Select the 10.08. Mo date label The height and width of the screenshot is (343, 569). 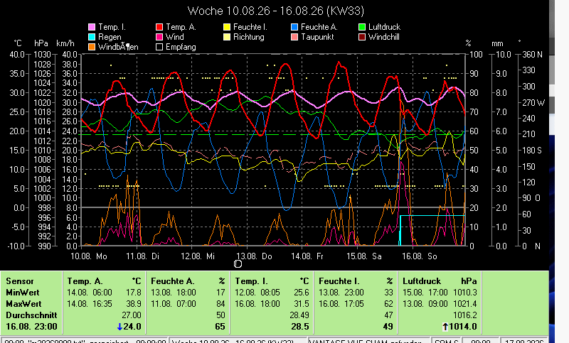[89, 256]
